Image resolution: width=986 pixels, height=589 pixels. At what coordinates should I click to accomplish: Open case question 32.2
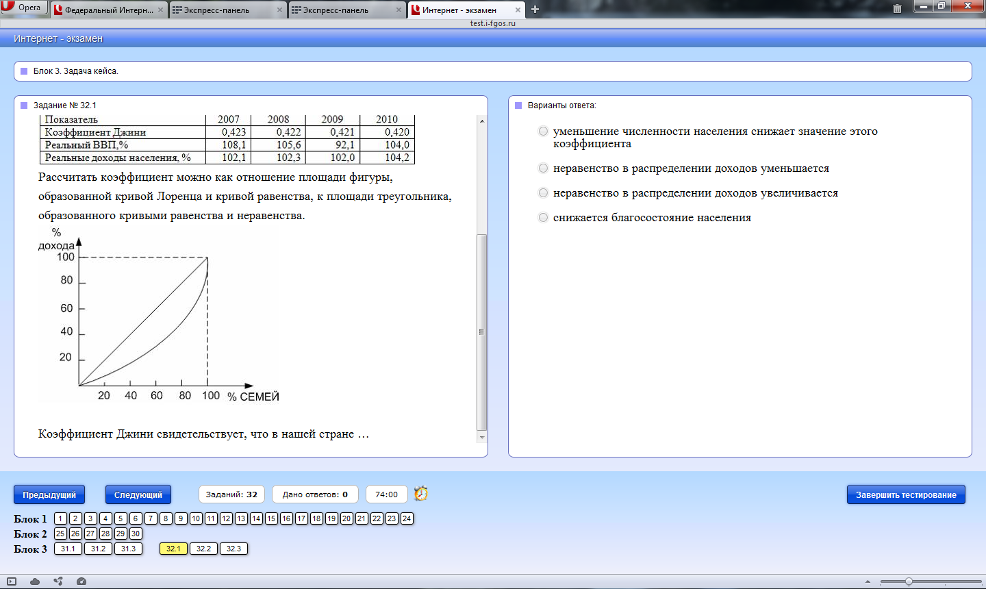point(203,549)
